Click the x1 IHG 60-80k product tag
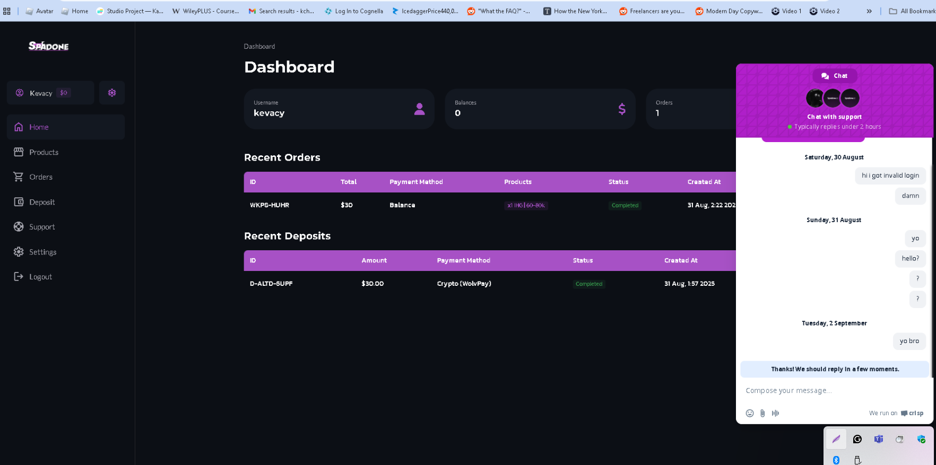Screen dimensions: 936x465 pos(526,205)
